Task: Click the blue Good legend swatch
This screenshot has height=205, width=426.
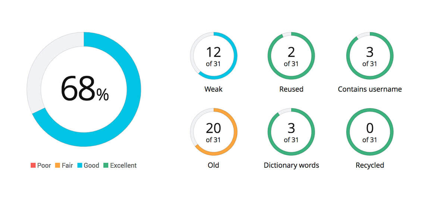Action: (x=80, y=165)
